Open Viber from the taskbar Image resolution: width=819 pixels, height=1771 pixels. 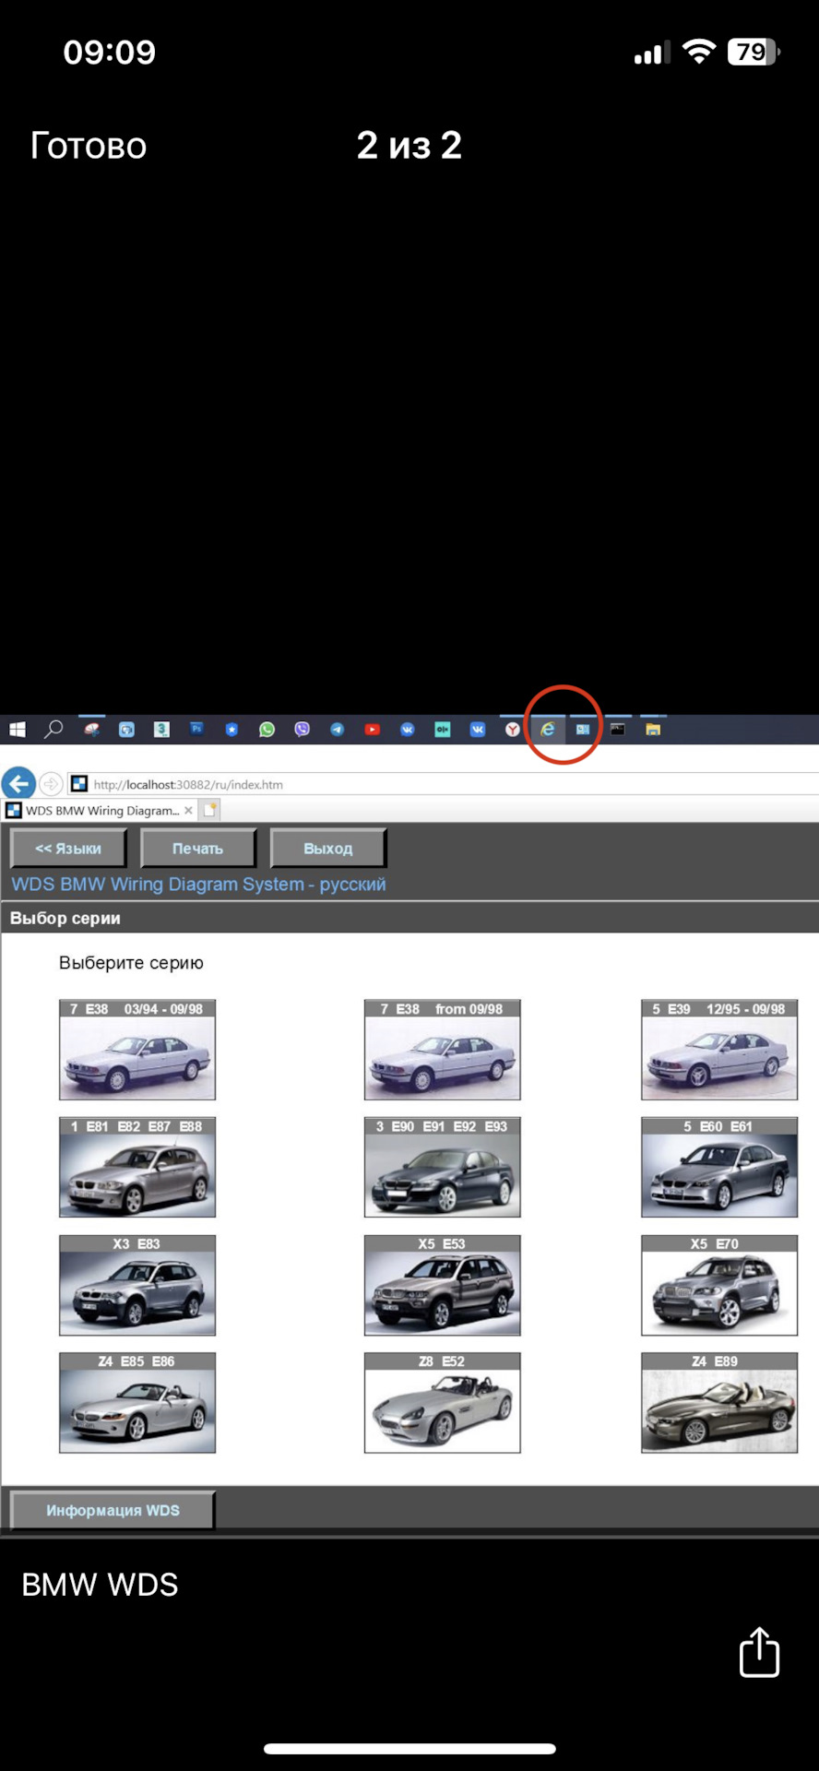(x=303, y=730)
